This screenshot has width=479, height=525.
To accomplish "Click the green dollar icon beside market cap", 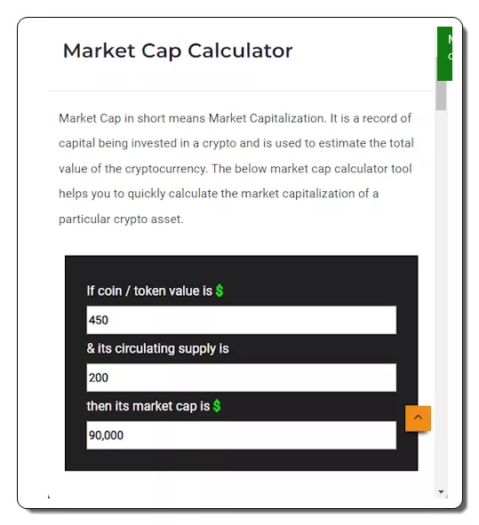I will [217, 406].
